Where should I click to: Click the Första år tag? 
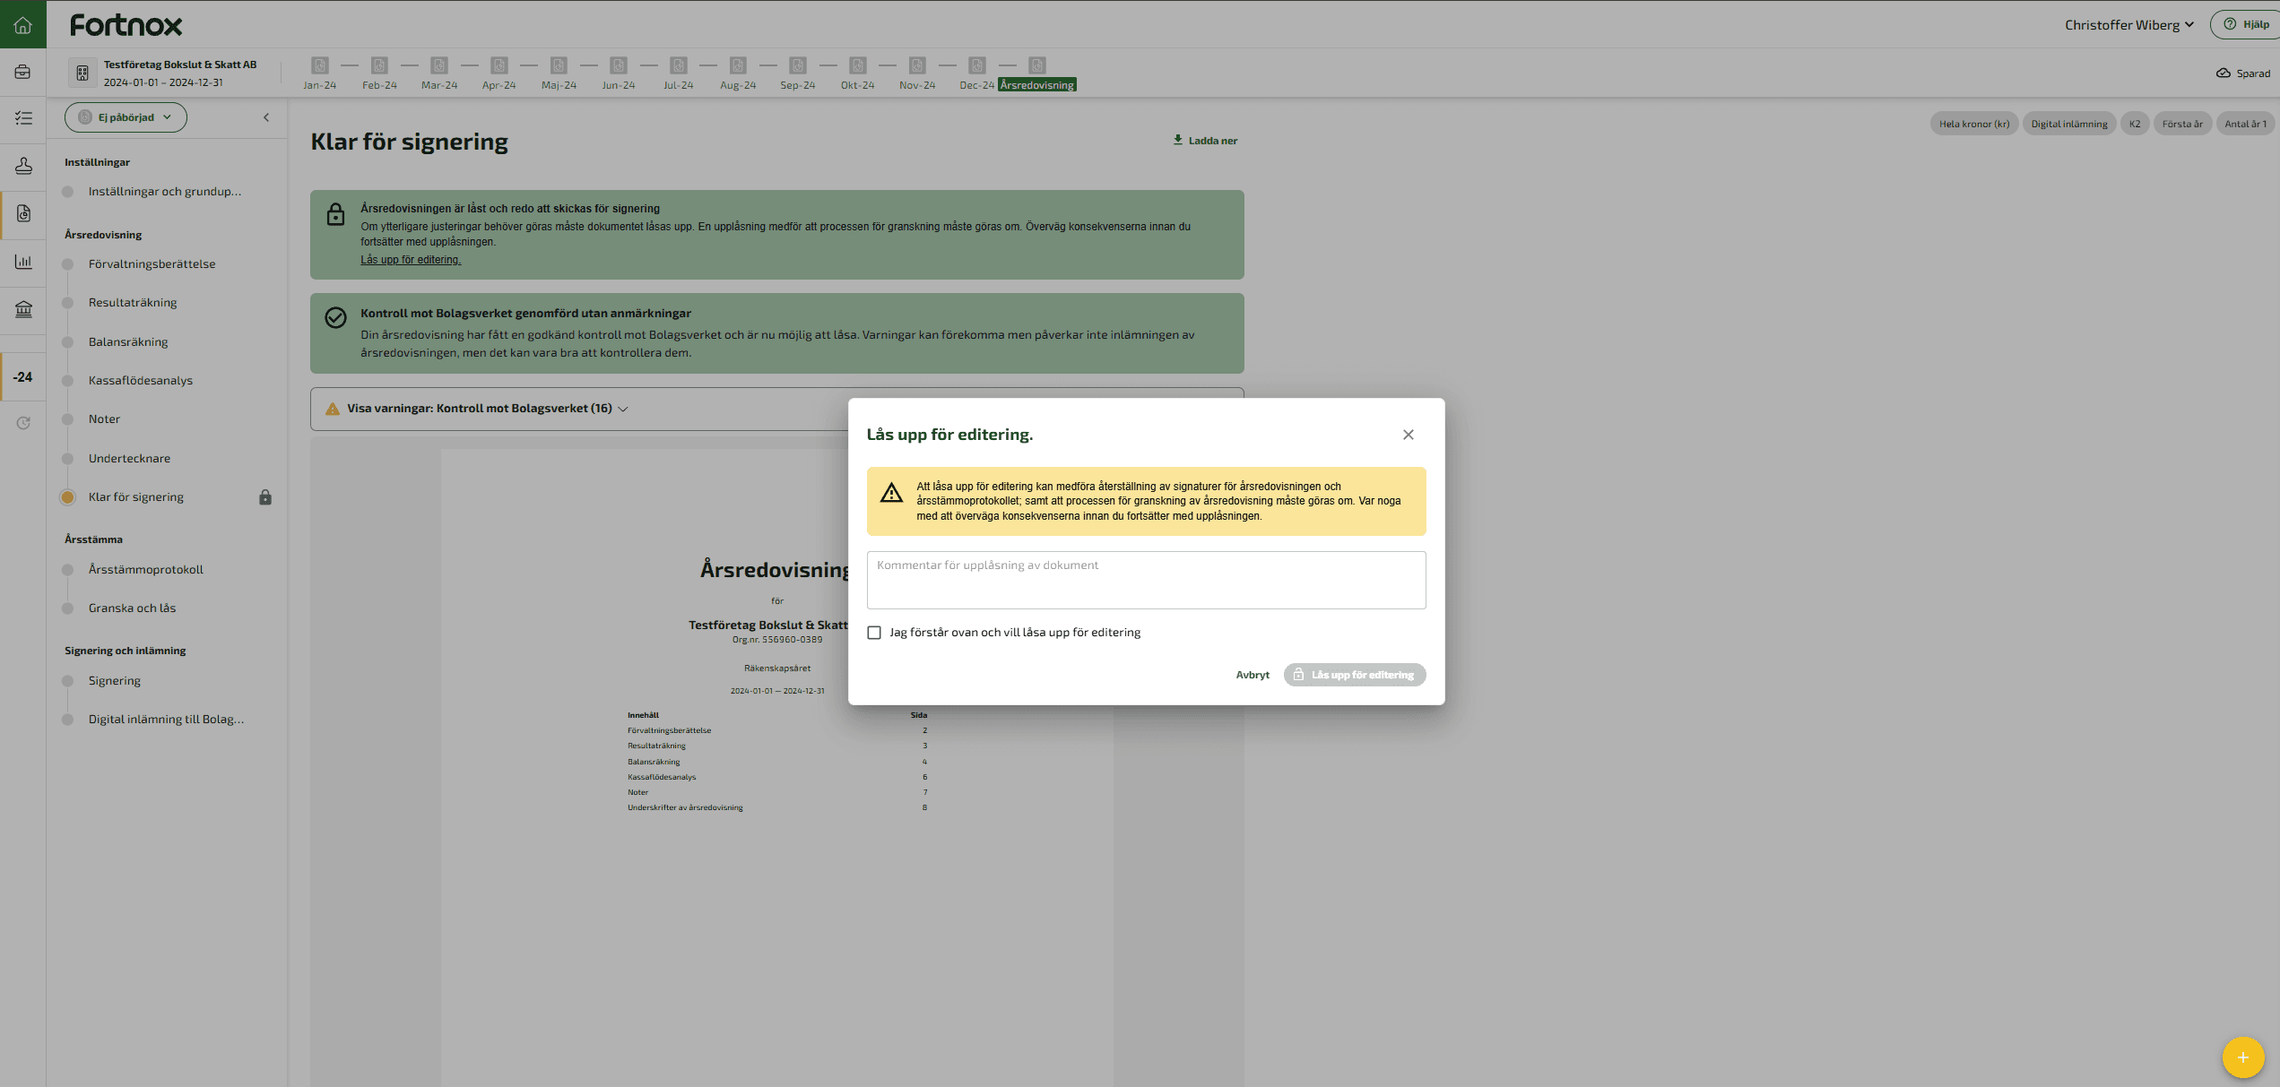2182,125
